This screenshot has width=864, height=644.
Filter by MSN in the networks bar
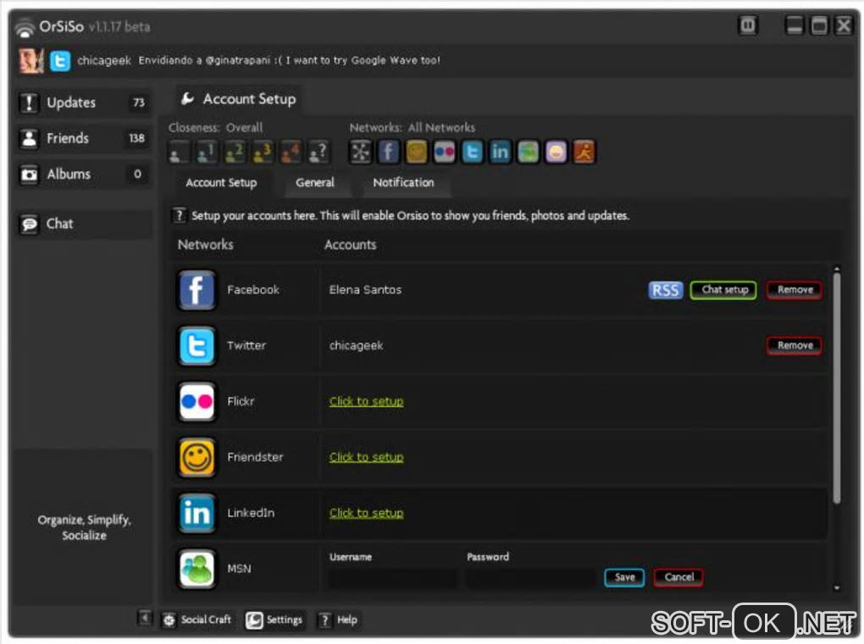point(528,152)
